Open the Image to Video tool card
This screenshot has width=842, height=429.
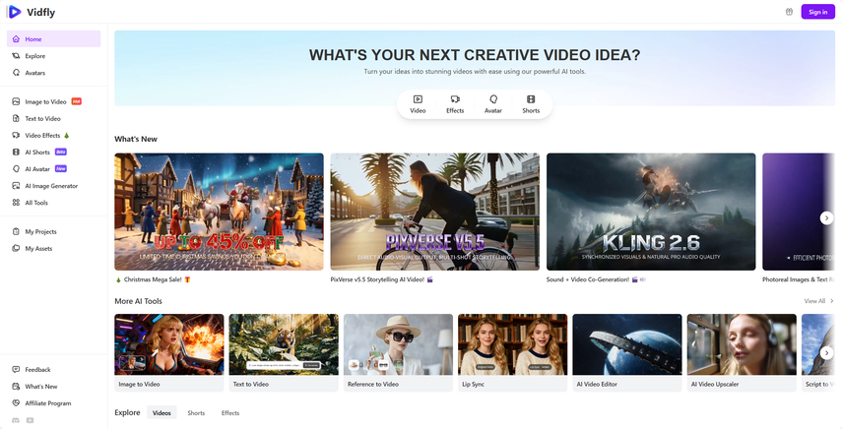point(169,352)
